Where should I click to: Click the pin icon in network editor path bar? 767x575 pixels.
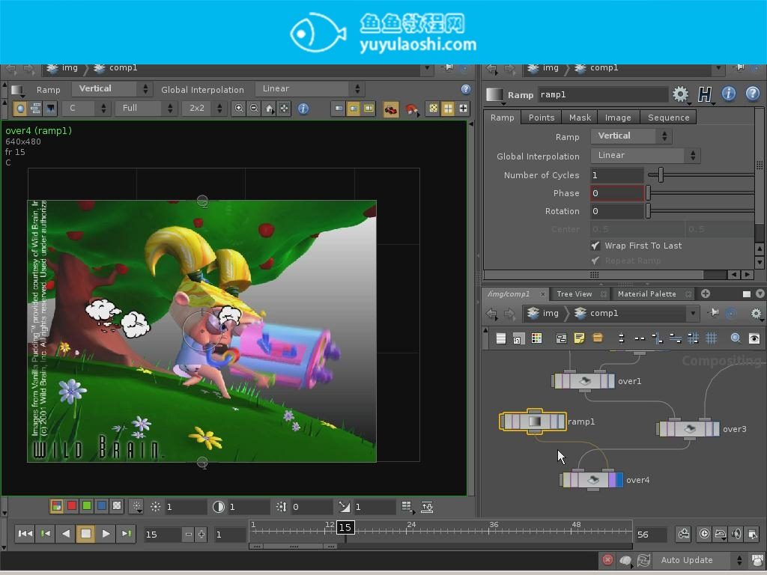(714, 312)
